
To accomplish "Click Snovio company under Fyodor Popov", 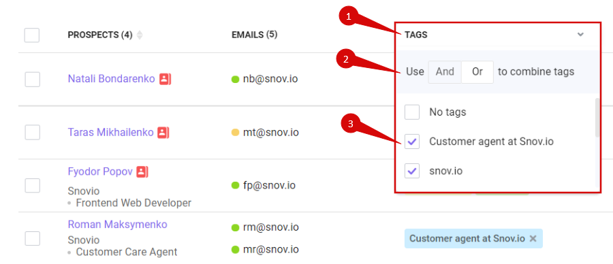I will point(84,191).
